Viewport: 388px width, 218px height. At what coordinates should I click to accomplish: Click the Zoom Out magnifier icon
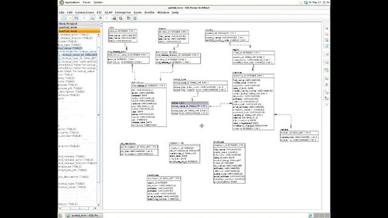[327, 34]
